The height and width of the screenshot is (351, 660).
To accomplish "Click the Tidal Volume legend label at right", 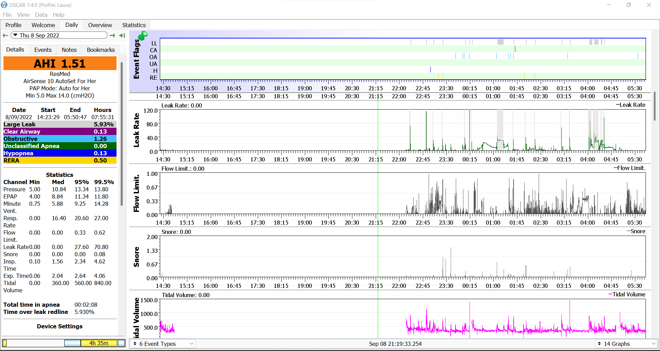I will pos(627,294).
